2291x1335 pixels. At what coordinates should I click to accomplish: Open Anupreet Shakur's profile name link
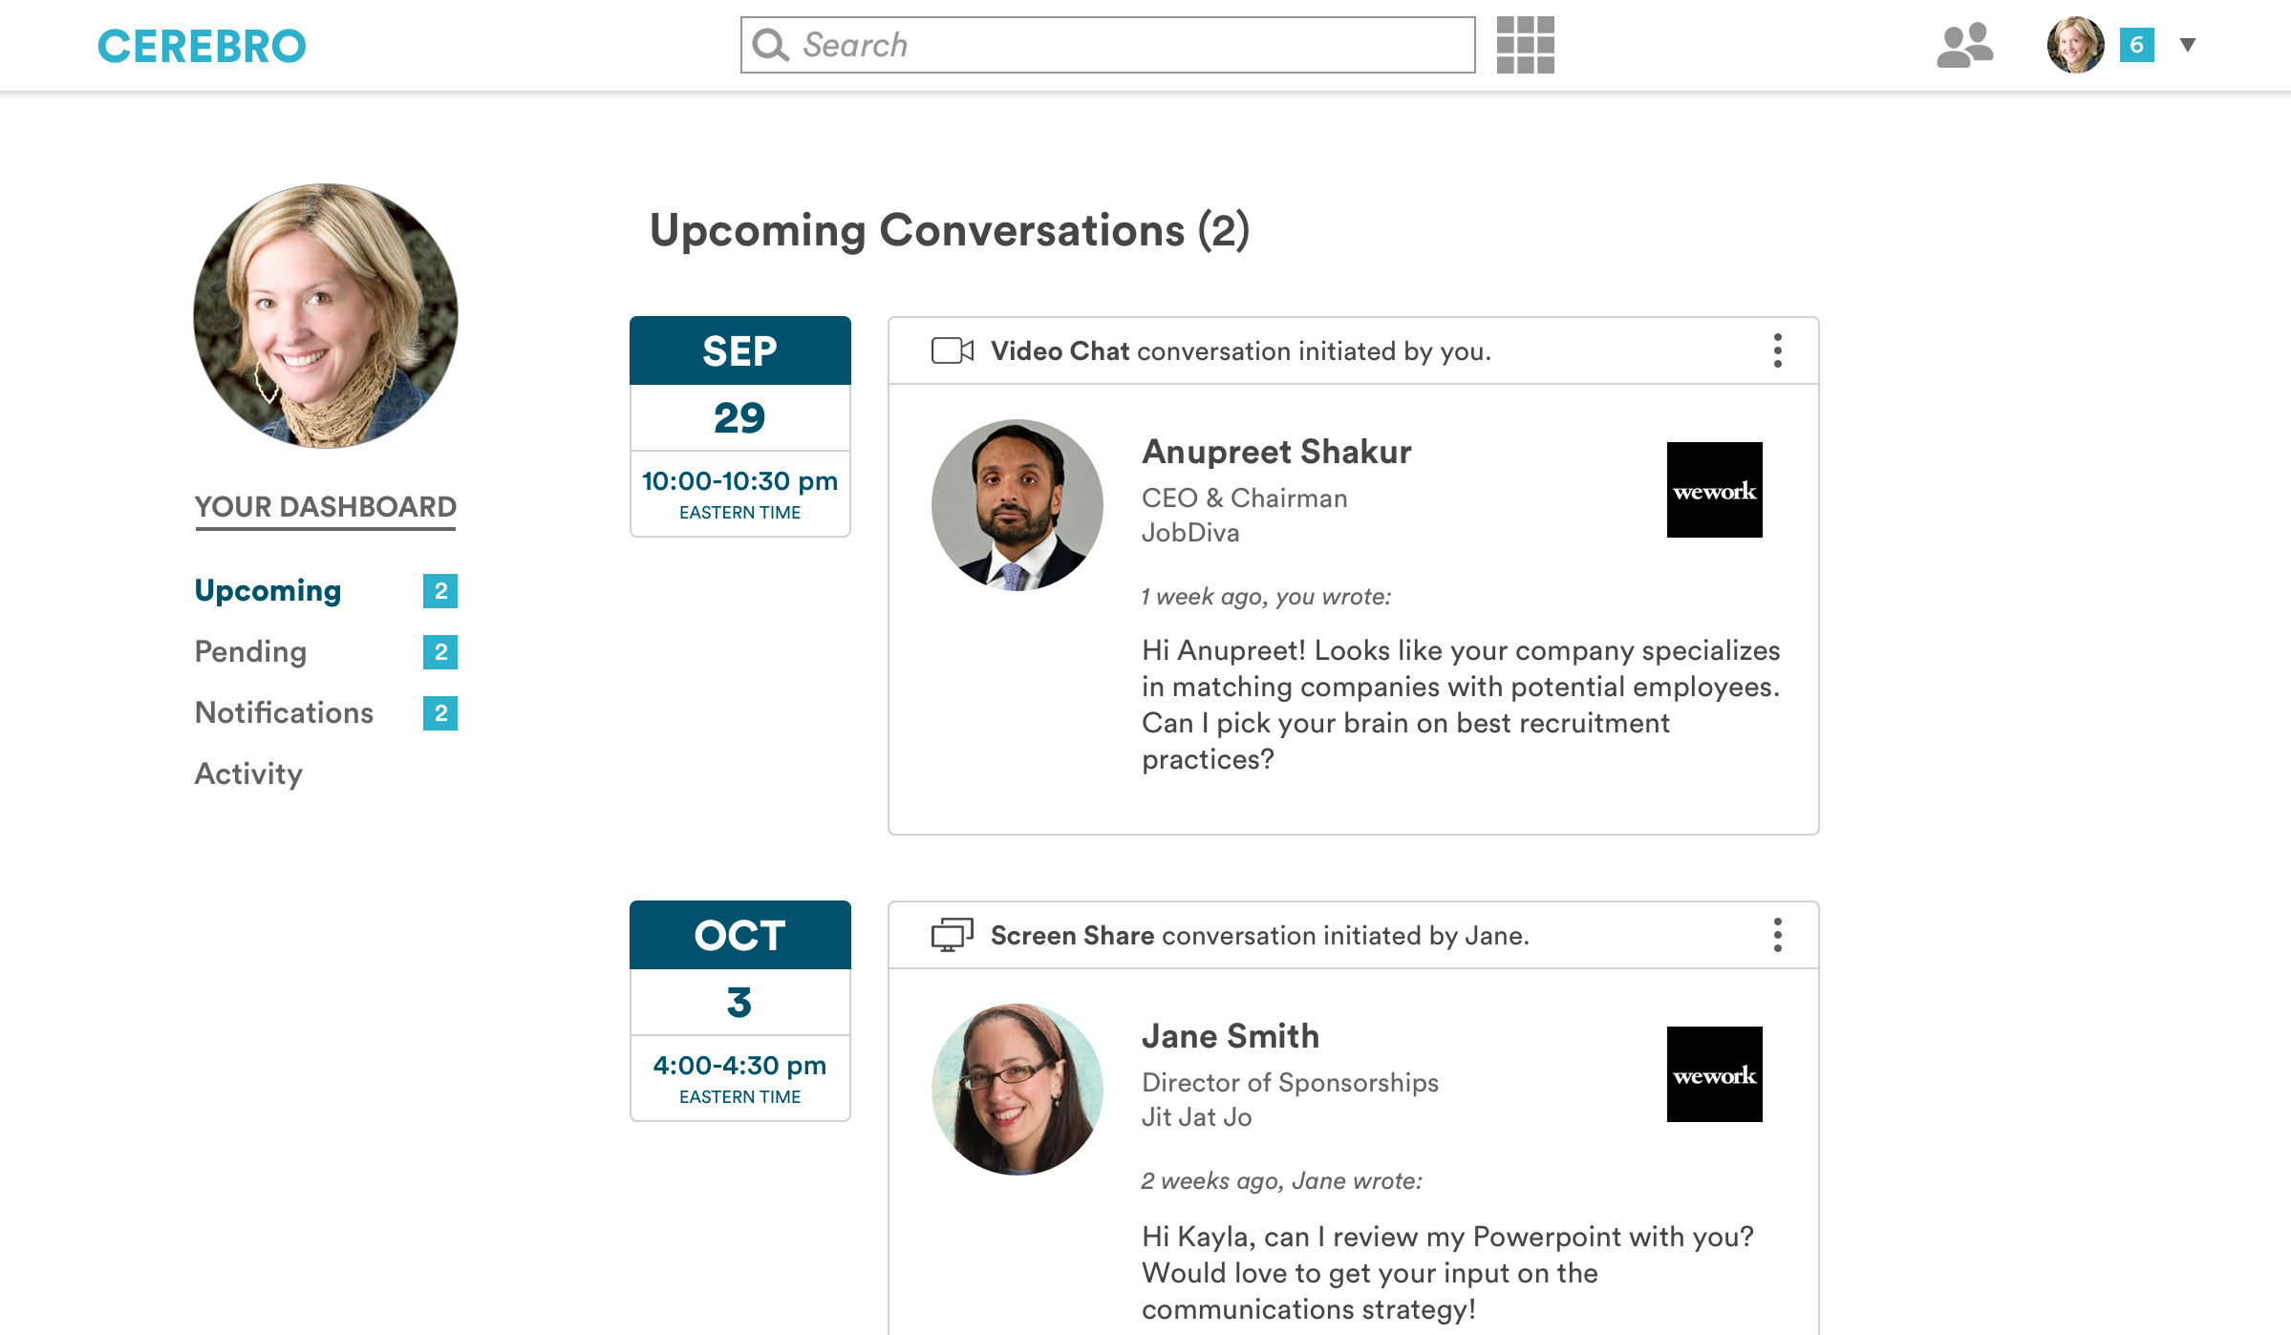click(x=1276, y=452)
